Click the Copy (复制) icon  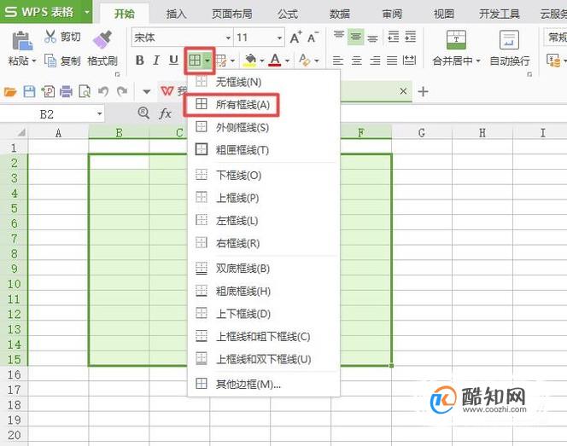tap(50, 61)
